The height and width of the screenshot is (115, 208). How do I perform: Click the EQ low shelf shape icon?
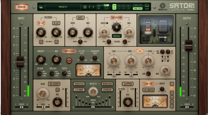coord(109,53)
